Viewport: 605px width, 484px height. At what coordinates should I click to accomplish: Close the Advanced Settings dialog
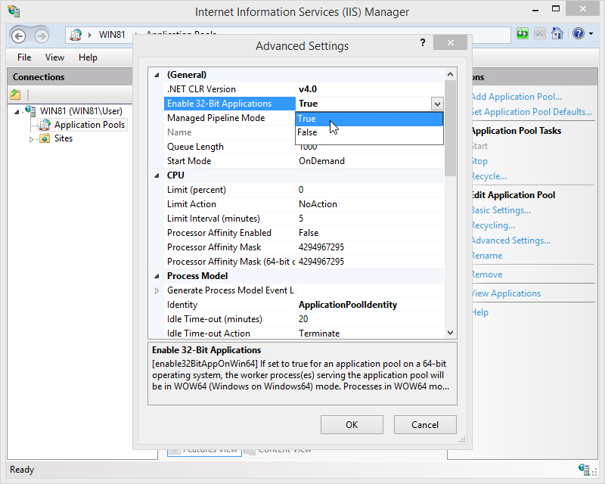tap(450, 42)
